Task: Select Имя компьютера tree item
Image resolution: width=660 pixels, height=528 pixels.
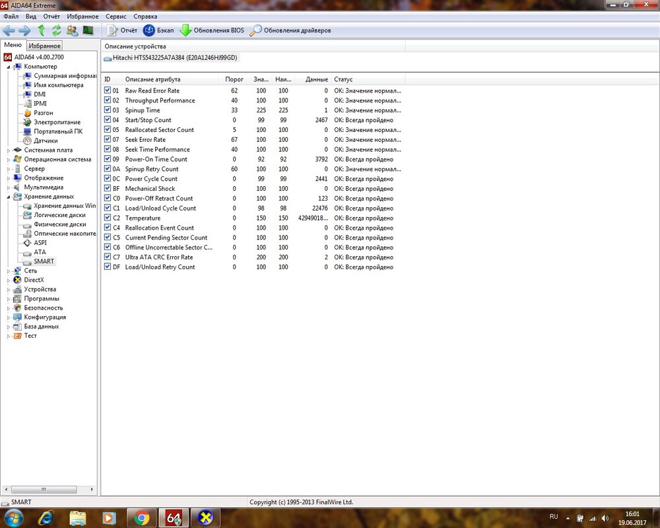Action: tap(59, 85)
